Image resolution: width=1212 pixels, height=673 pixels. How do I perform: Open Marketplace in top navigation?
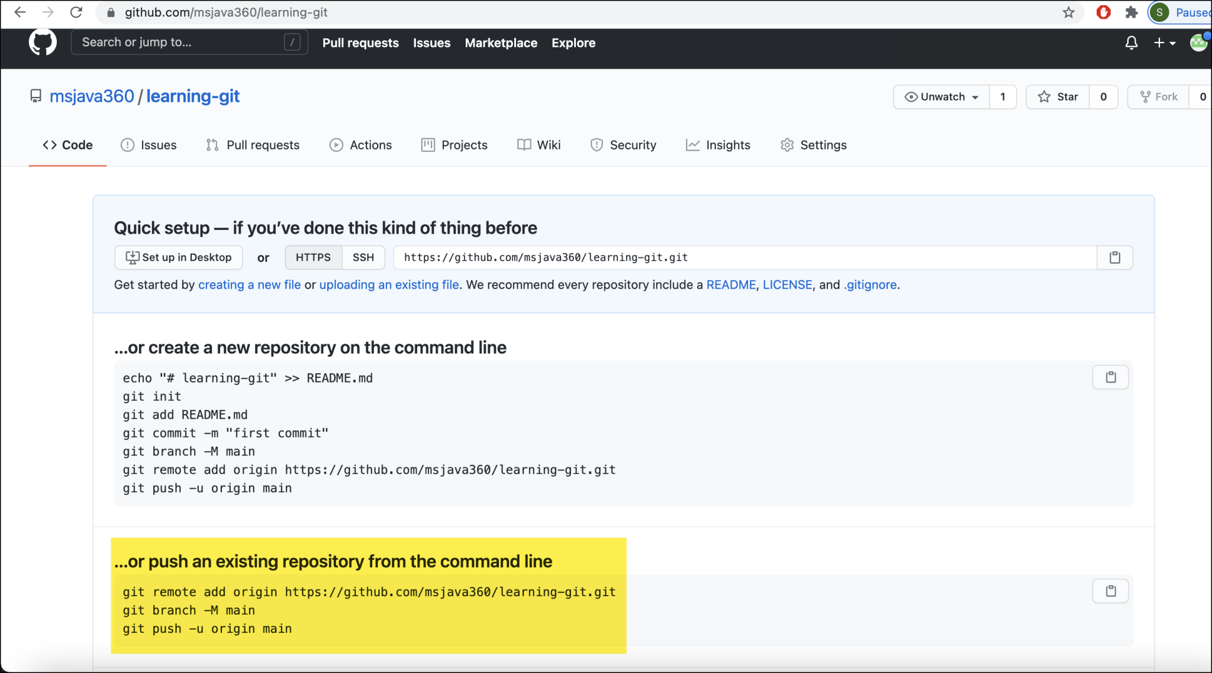click(x=501, y=43)
